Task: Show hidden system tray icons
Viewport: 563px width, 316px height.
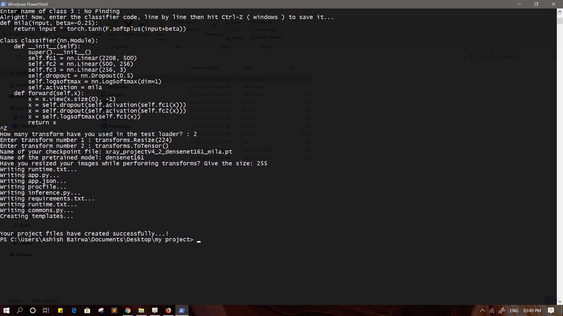Action: click(x=482, y=311)
